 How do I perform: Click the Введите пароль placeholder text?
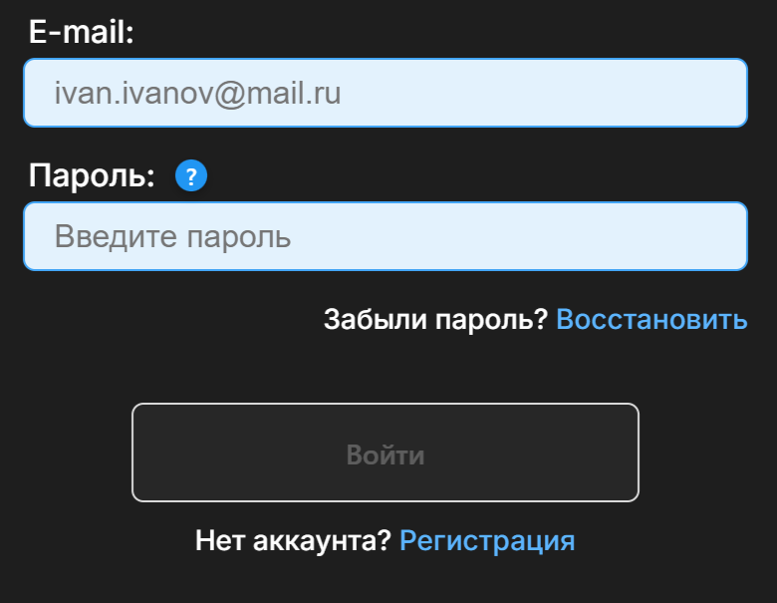(x=172, y=237)
